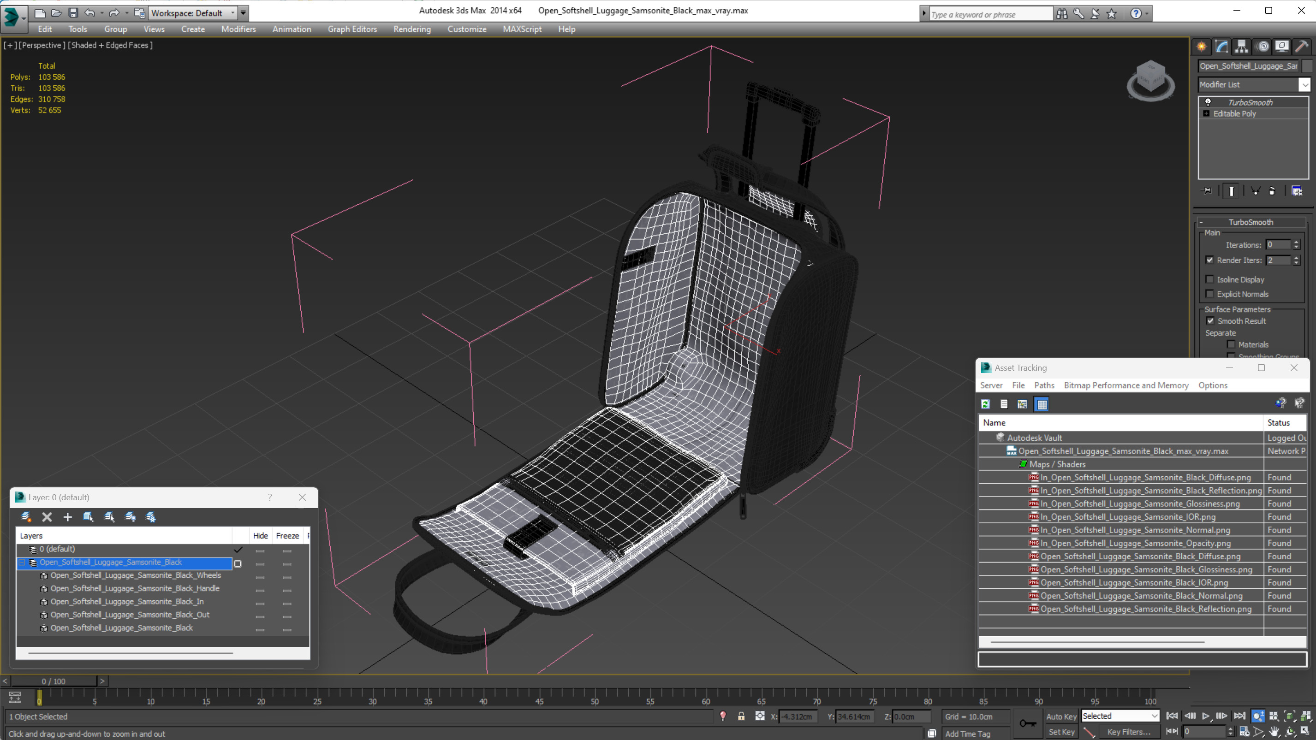Viewport: 1316px width, 740px height.
Task: Toggle TurboSmooth modifier lightbulb
Action: [1208, 102]
